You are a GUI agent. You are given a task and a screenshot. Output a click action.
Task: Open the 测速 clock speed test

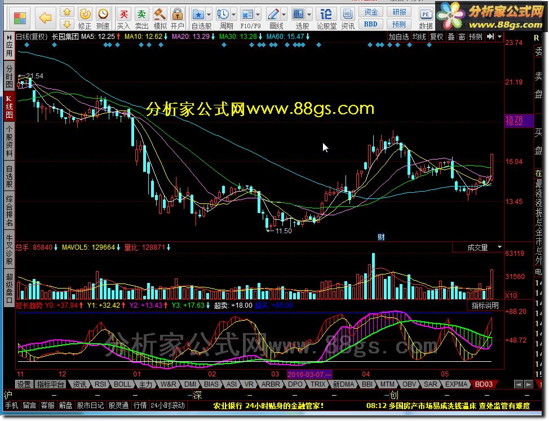103,17
